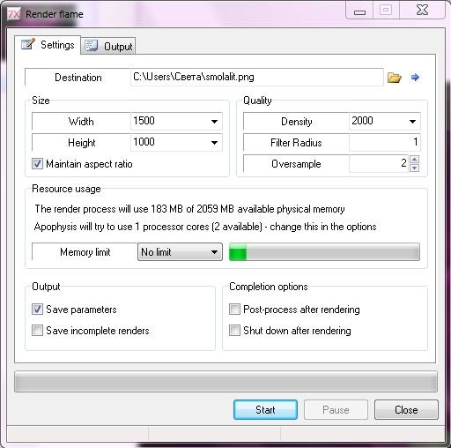Click the Apophysis 7X title bar icon
Screen dimensions: 451x448
tap(13, 14)
